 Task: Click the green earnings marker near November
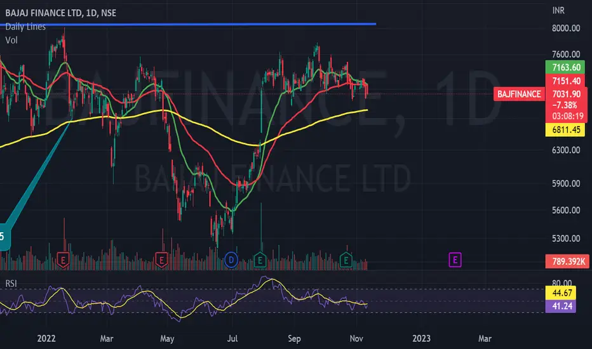(346, 260)
